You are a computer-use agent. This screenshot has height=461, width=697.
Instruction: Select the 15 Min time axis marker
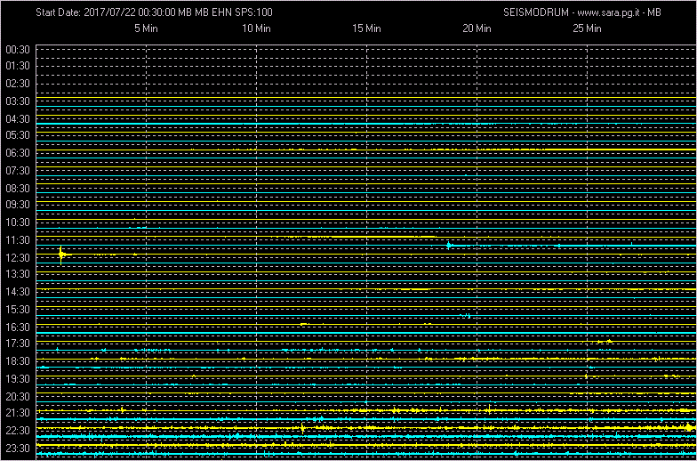pyautogui.click(x=366, y=28)
